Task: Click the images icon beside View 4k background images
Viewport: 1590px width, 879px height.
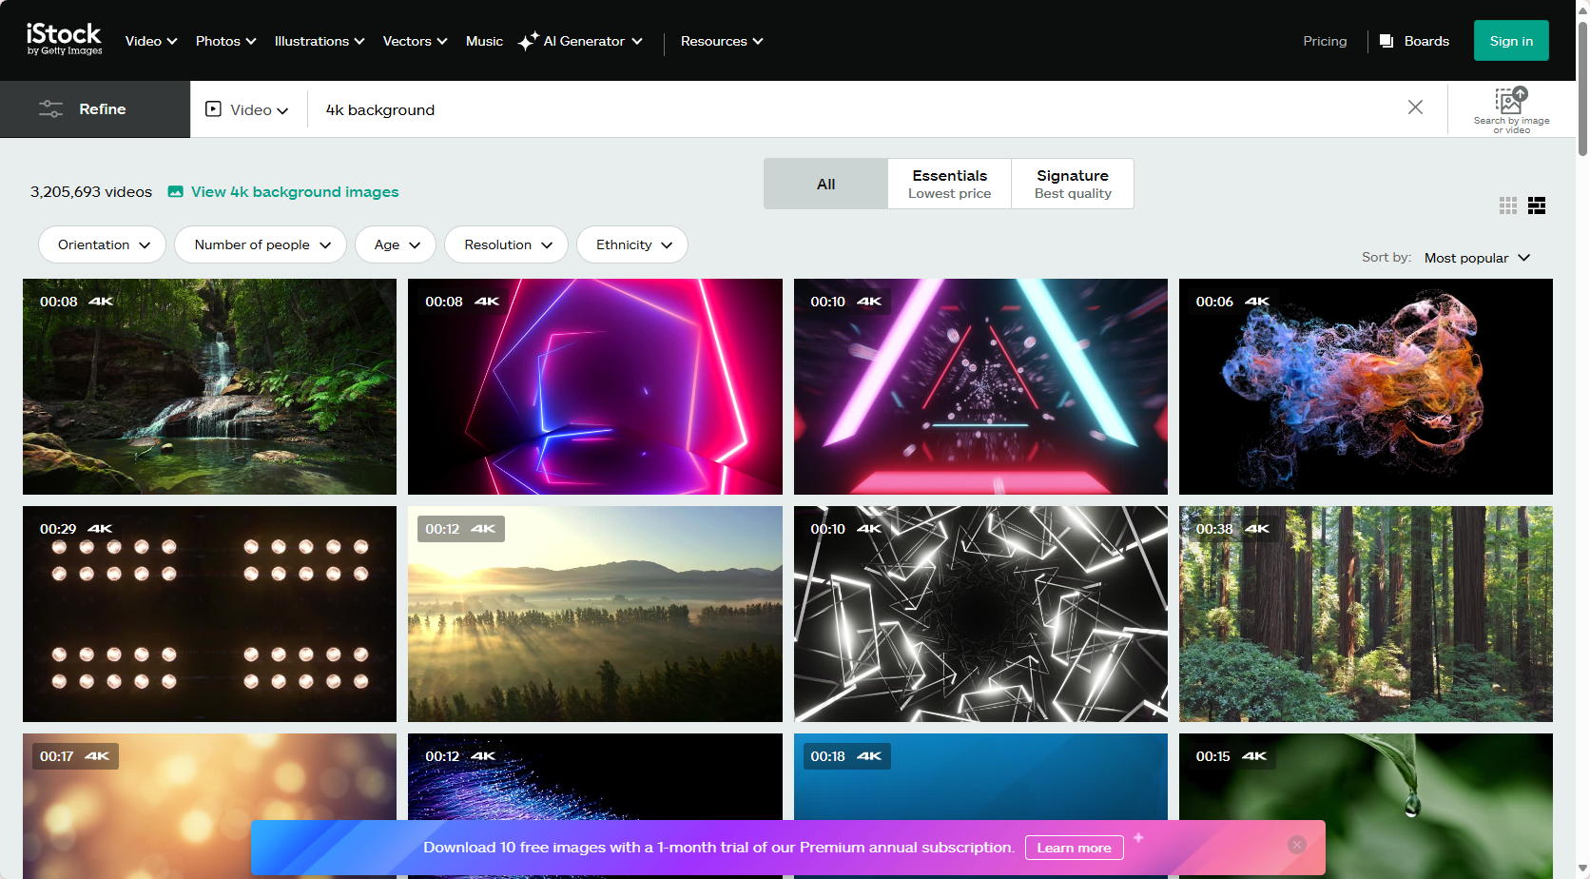Action: 176,191
